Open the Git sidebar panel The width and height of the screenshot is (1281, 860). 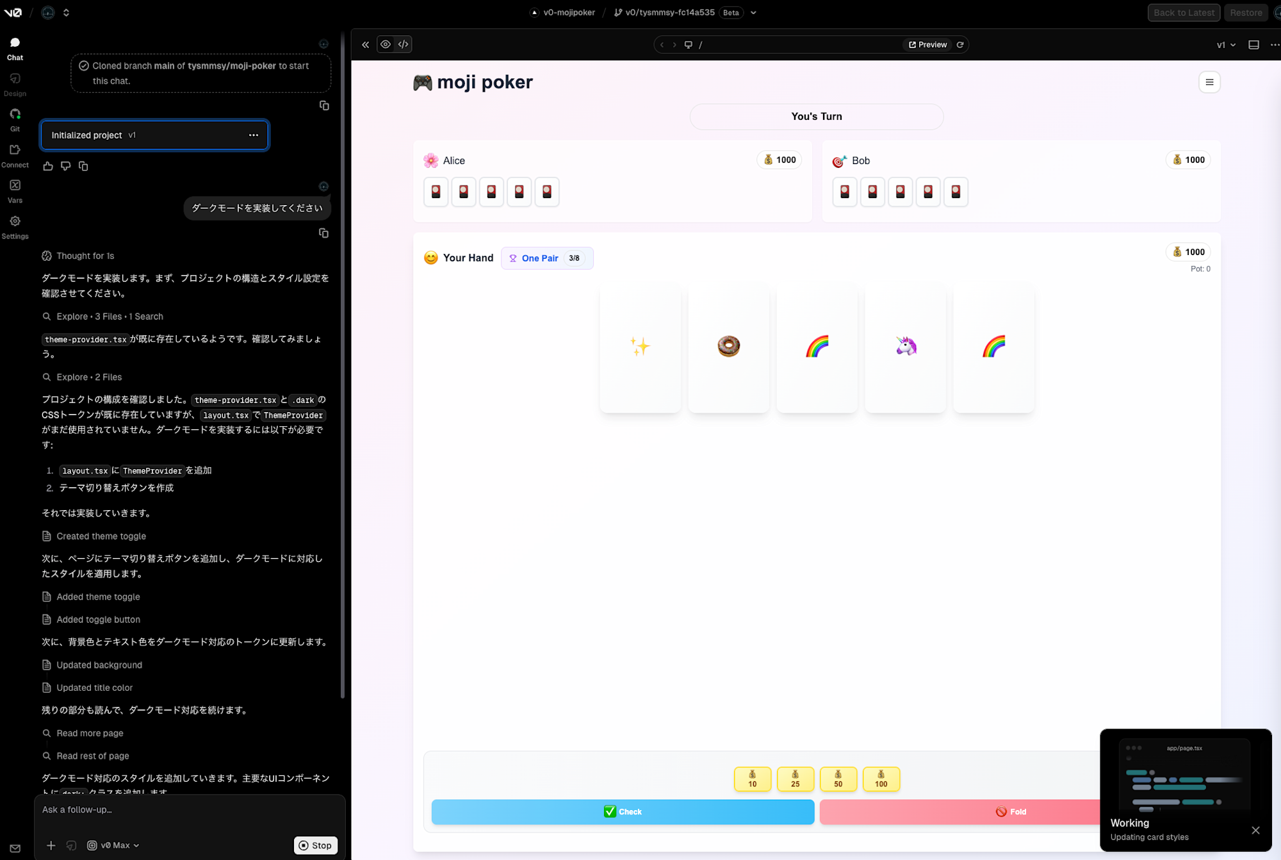pyautogui.click(x=15, y=119)
